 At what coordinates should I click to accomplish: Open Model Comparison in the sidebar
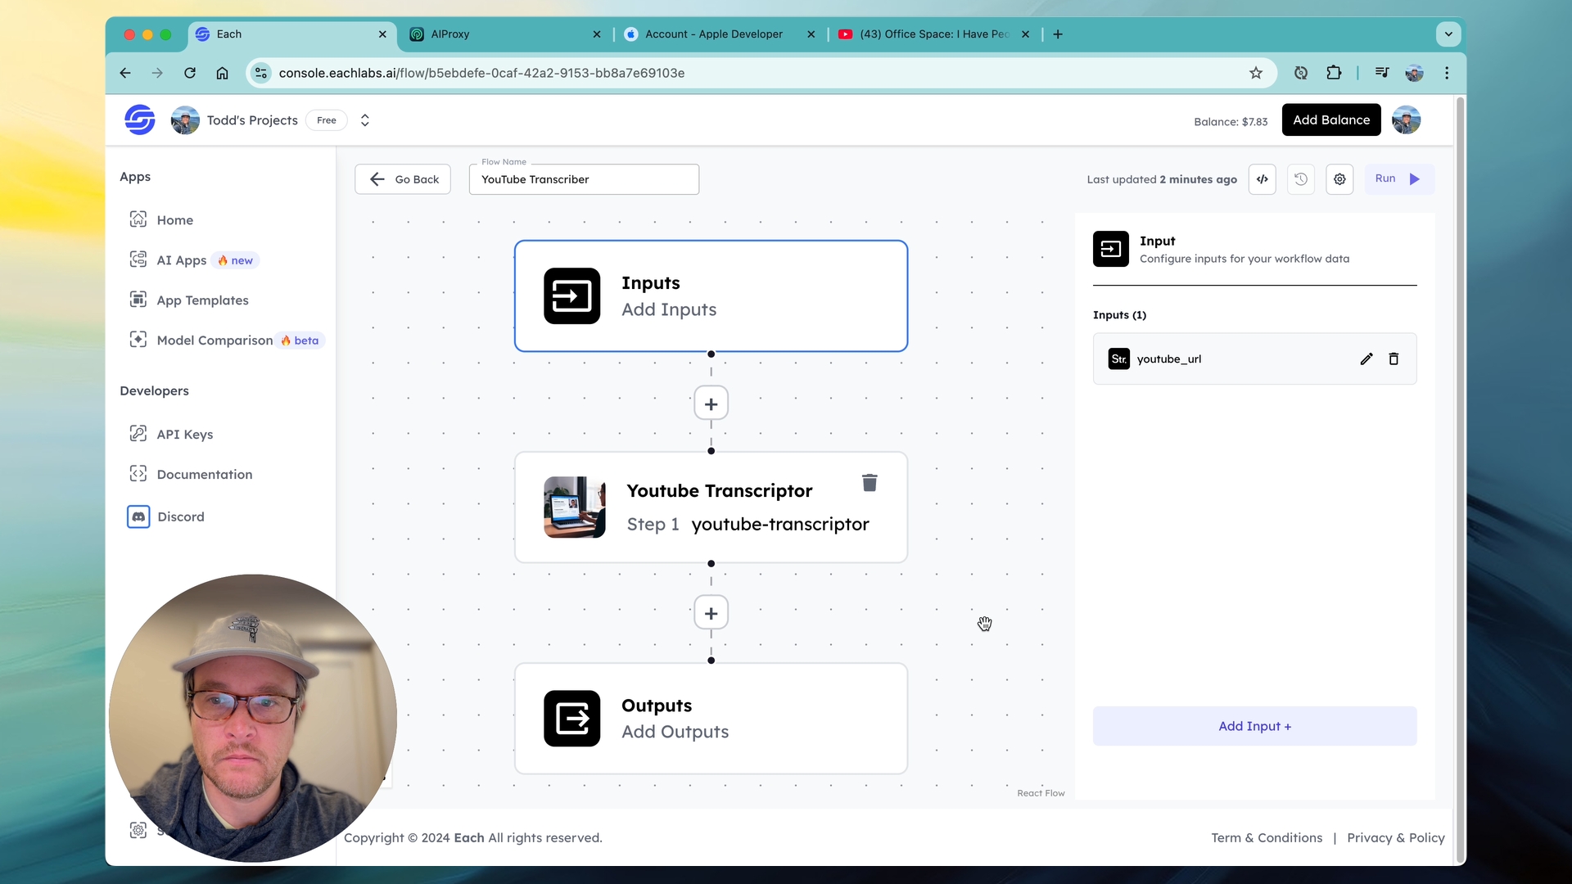tap(215, 341)
